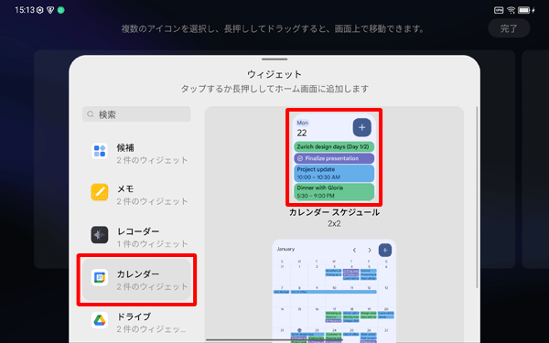Click the 'Dinner with Gloria' event
The height and width of the screenshot is (343, 549).
[334, 192]
